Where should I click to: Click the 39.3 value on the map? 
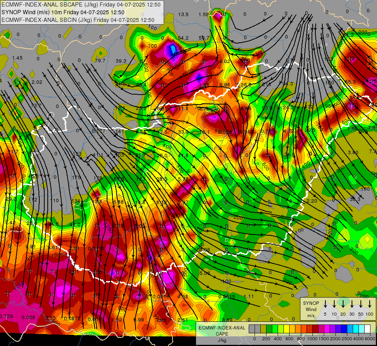(x=121, y=61)
